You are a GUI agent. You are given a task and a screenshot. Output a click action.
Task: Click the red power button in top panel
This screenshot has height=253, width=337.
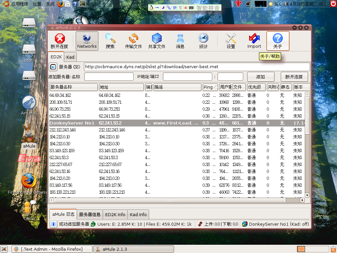click(333, 4)
